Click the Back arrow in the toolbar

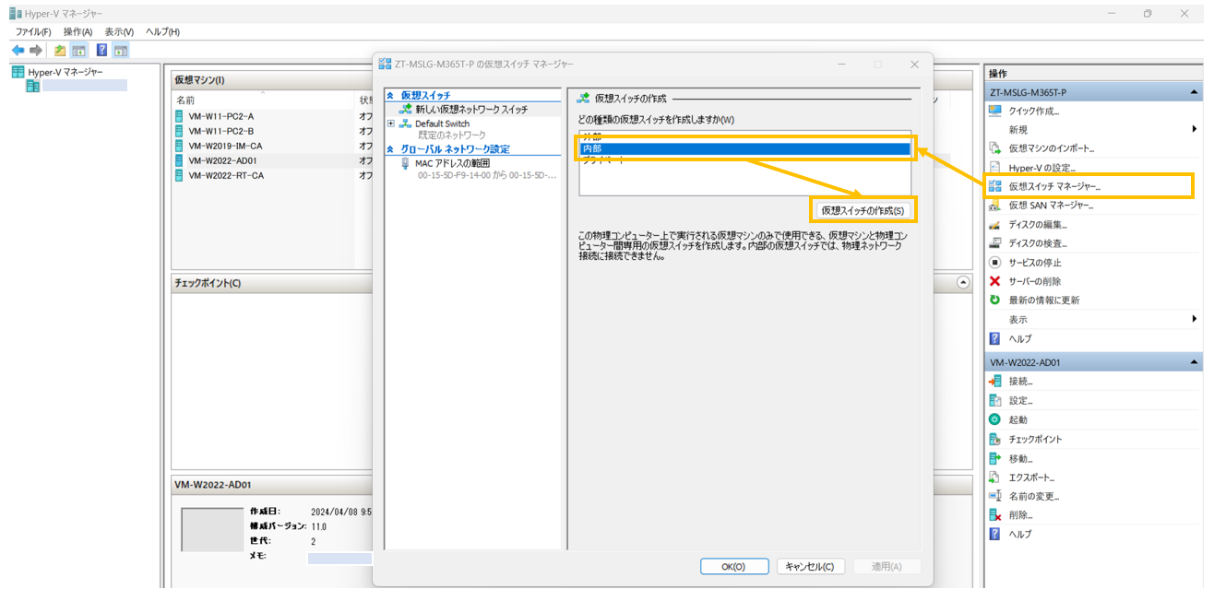[x=18, y=50]
